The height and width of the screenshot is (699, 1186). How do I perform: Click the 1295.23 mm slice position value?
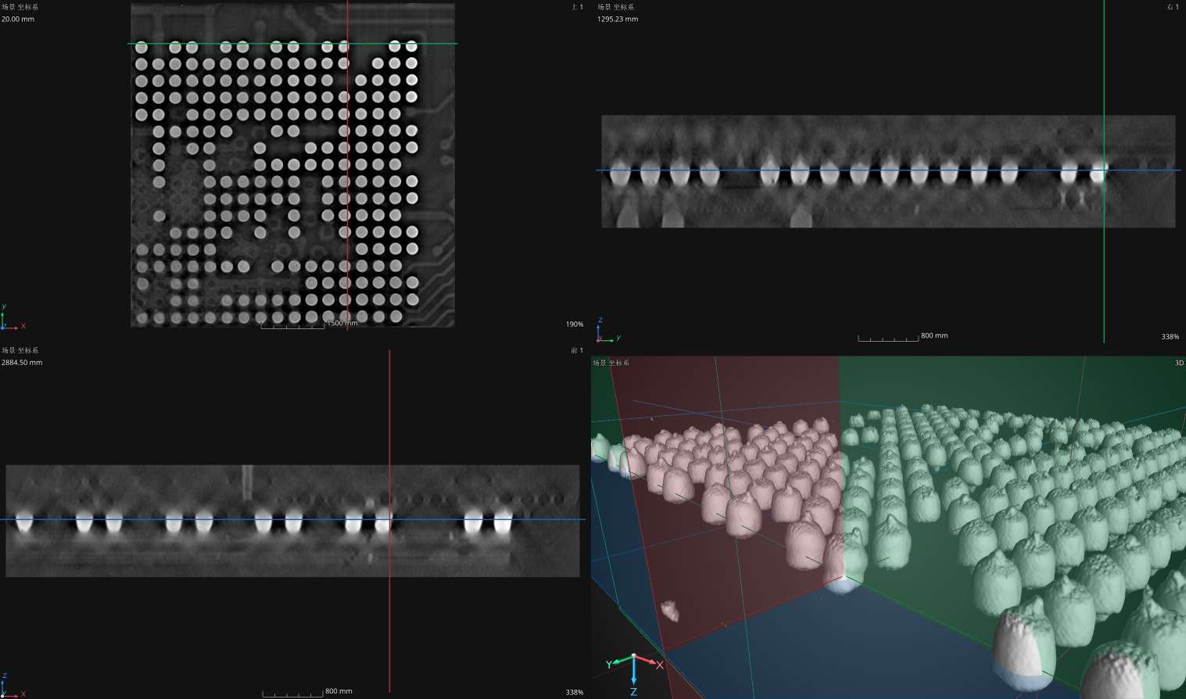[618, 19]
